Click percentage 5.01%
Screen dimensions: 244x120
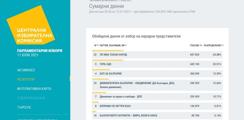pyautogui.click(x=217, y=106)
